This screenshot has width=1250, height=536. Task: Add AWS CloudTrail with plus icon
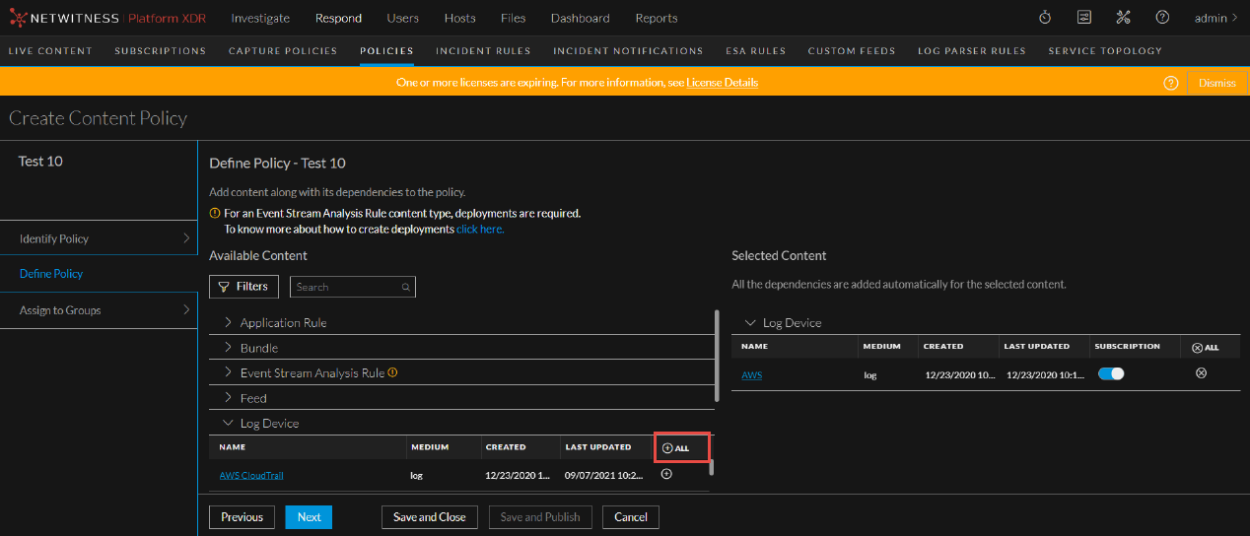coord(666,474)
